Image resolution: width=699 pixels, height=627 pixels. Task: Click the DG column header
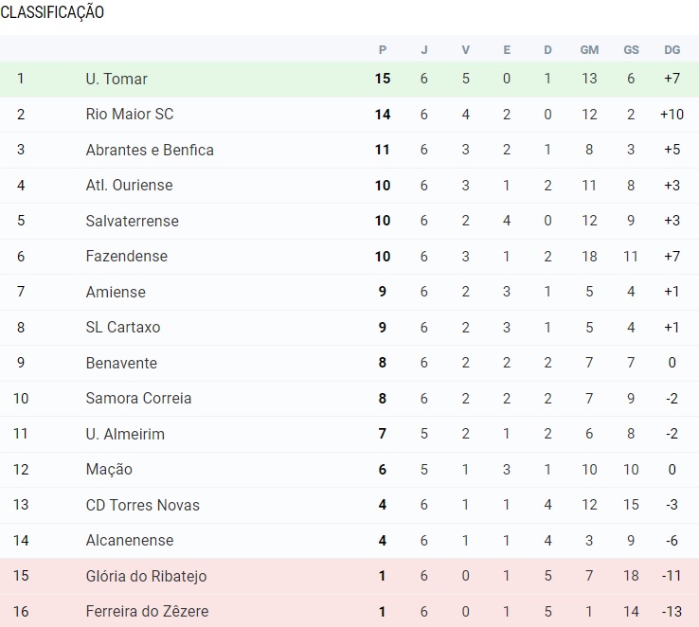(672, 50)
